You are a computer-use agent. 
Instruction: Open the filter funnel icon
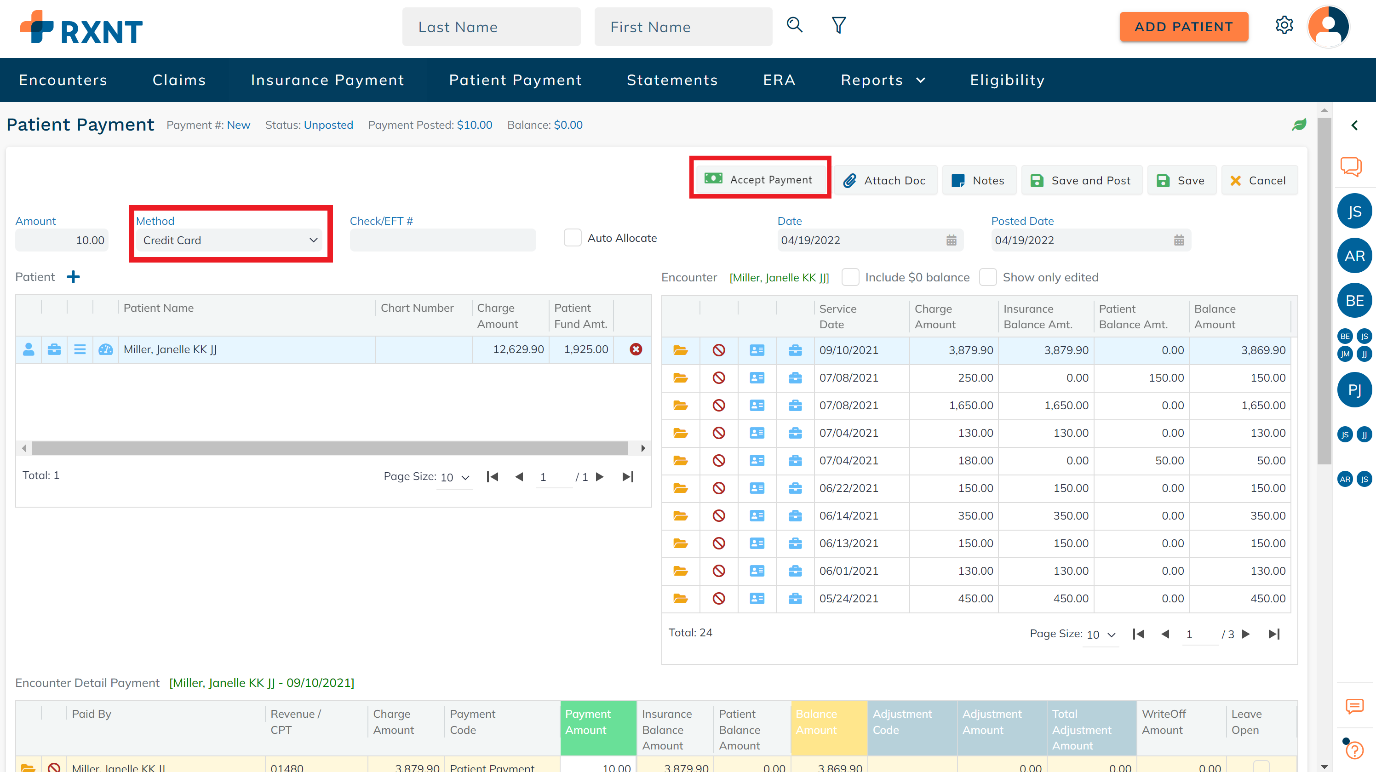tap(839, 25)
